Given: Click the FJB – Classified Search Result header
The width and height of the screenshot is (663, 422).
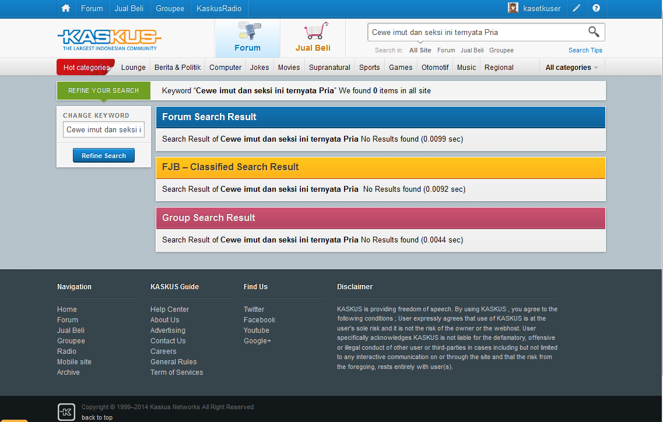Looking at the screenshot, I should pyautogui.click(x=381, y=167).
